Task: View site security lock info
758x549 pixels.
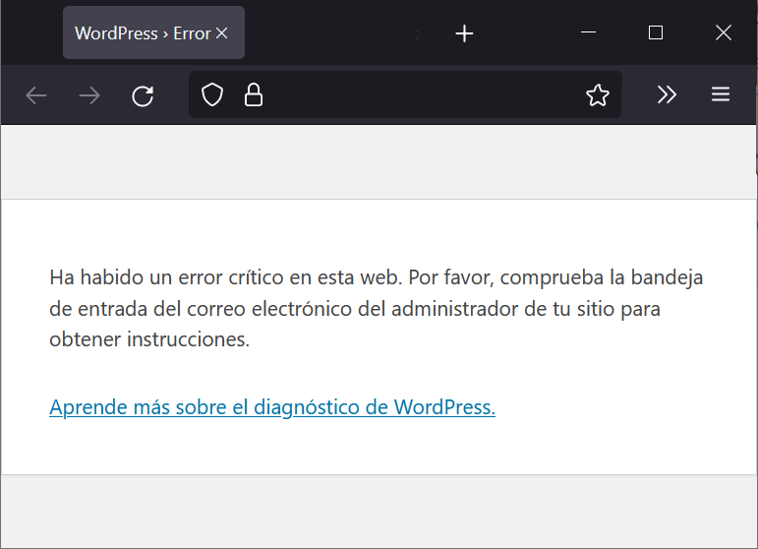Action: [254, 94]
